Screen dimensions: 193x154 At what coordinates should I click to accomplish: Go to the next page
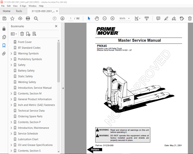(x=62, y=18)
